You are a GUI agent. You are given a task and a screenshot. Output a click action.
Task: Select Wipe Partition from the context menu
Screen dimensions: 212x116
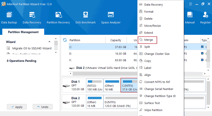153,110
